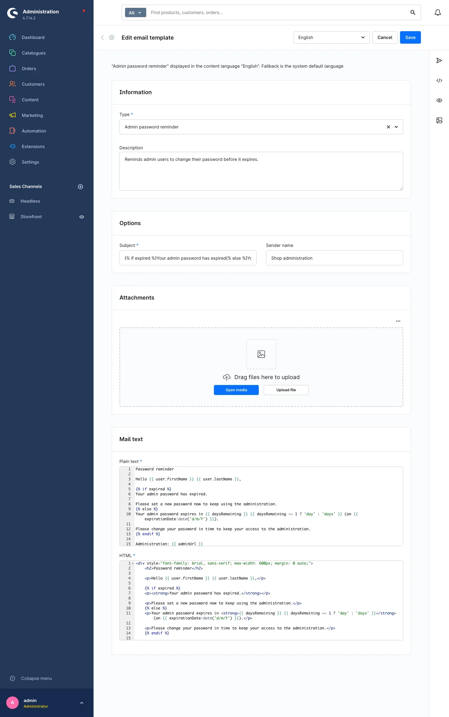Click the Open media button
The height and width of the screenshot is (717, 449).
236,390
